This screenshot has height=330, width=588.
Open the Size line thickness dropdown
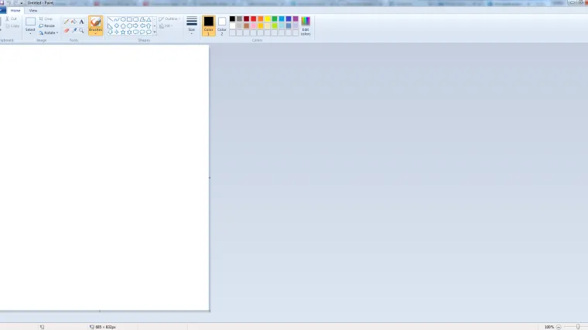192,26
